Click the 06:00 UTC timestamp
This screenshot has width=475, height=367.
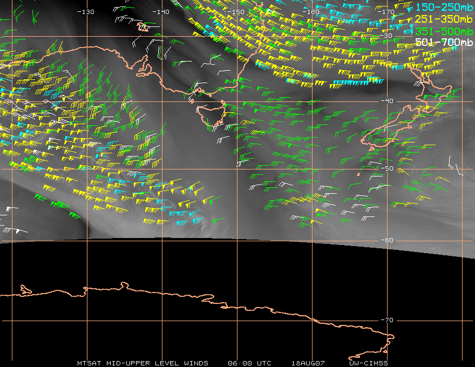249,363
